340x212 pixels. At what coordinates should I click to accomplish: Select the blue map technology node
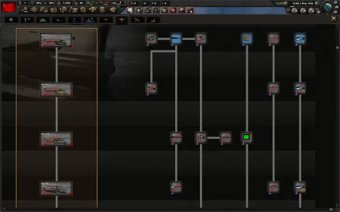pos(247,39)
